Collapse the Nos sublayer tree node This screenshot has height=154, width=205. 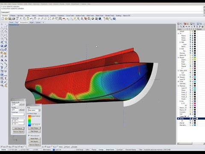tap(180, 42)
